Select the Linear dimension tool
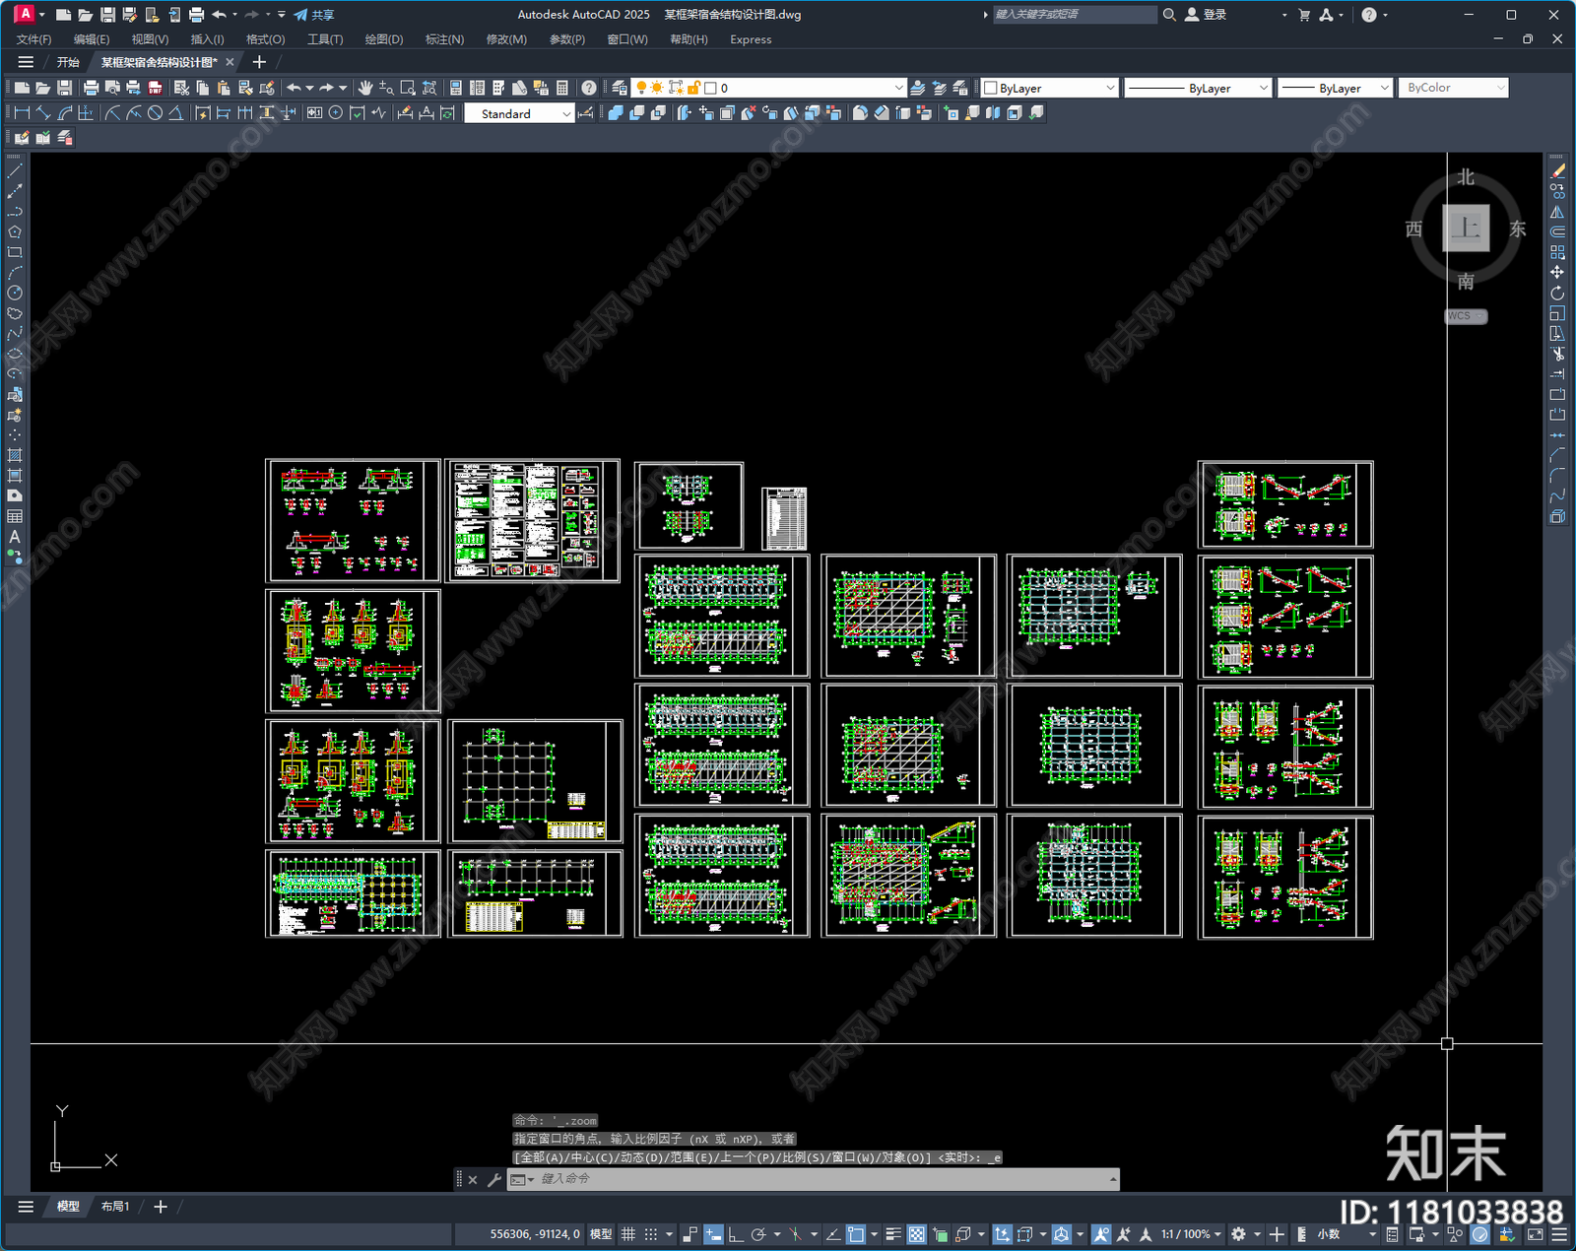The image size is (1576, 1251). pos(22,113)
